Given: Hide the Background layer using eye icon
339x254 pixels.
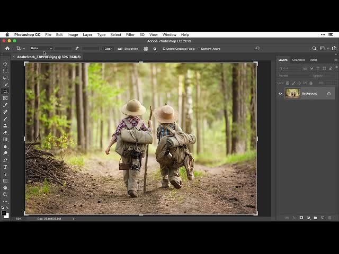Looking at the screenshot, I should tap(280, 94).
